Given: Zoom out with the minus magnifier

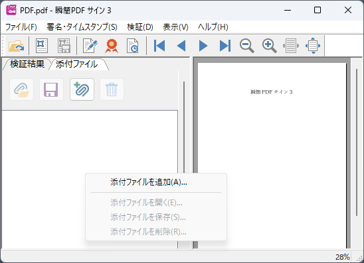Looking at the screenshot, I should coord(247,46).
